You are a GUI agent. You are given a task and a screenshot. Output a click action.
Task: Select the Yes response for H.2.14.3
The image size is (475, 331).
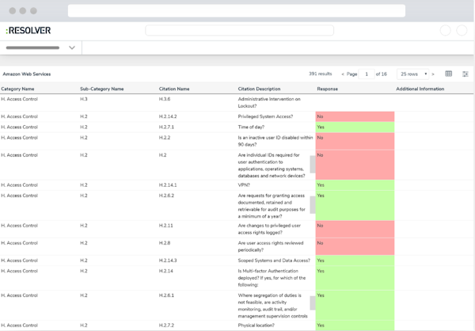(355, 261)
